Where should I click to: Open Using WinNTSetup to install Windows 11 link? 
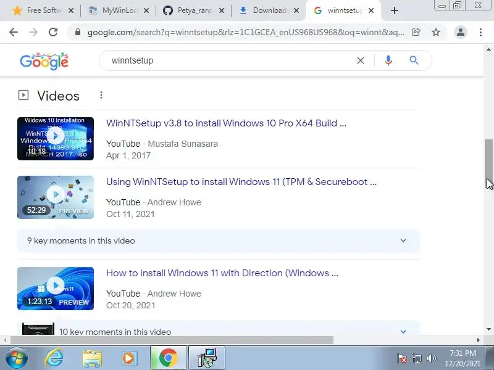coord(241,182)
